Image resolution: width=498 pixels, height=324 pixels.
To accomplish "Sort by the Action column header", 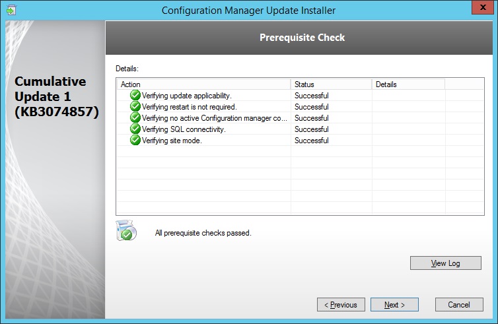I will tap(203, 84).
